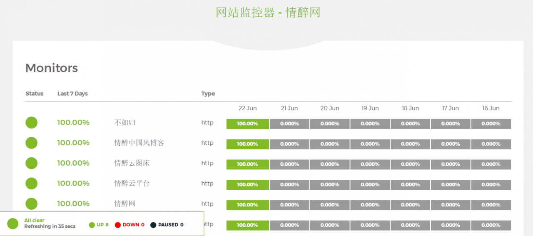533x236 pixels.
Task: Click the Monitors heading
Action: tap(52, 68)
